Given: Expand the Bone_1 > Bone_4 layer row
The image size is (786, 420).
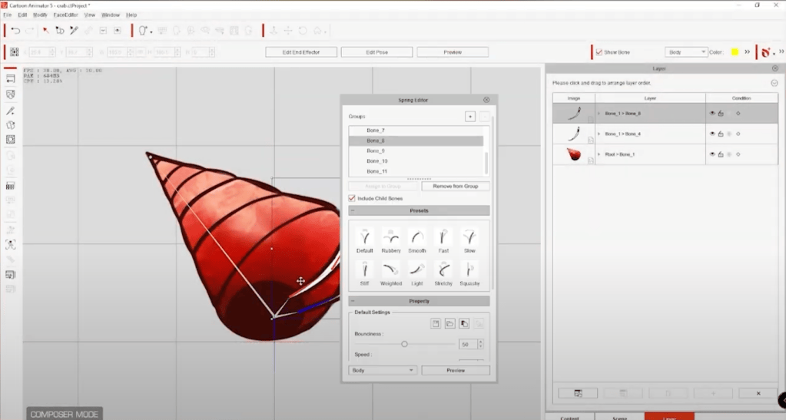Looking at the screenshot, I should point(599,134).
